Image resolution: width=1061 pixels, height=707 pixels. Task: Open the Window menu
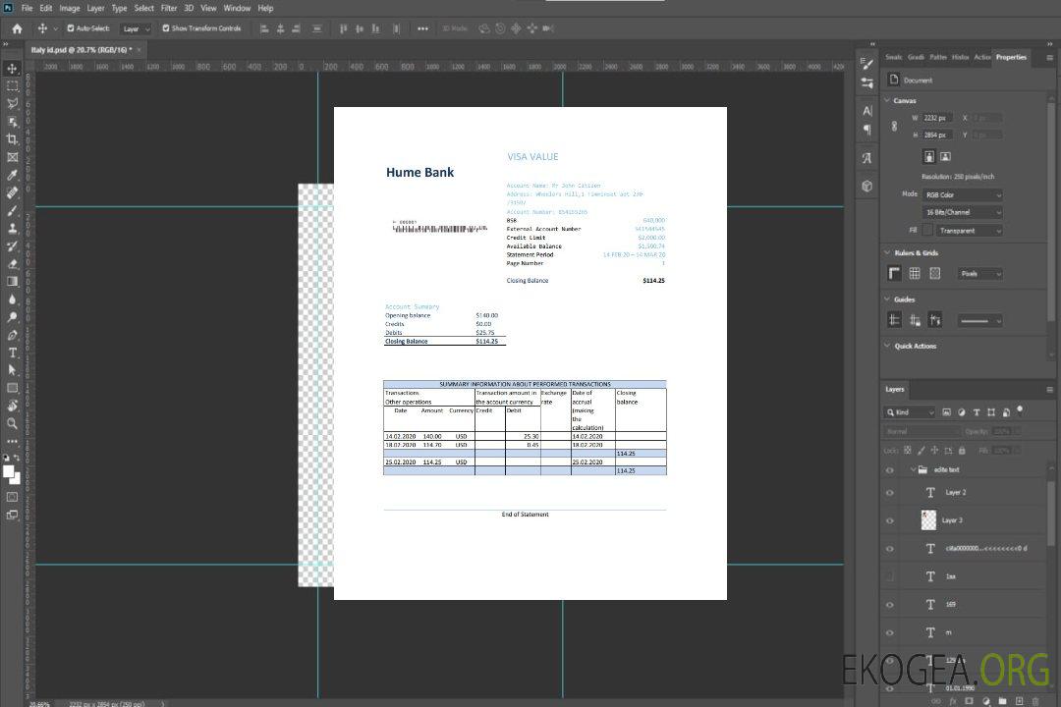pos(237,8)
